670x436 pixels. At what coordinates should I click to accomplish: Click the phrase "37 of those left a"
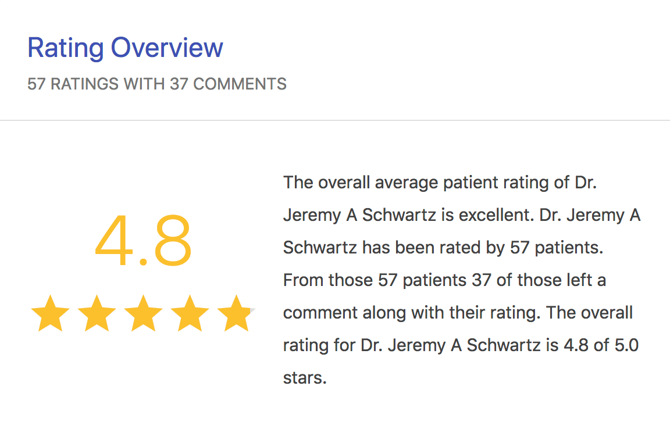(539, 280)
